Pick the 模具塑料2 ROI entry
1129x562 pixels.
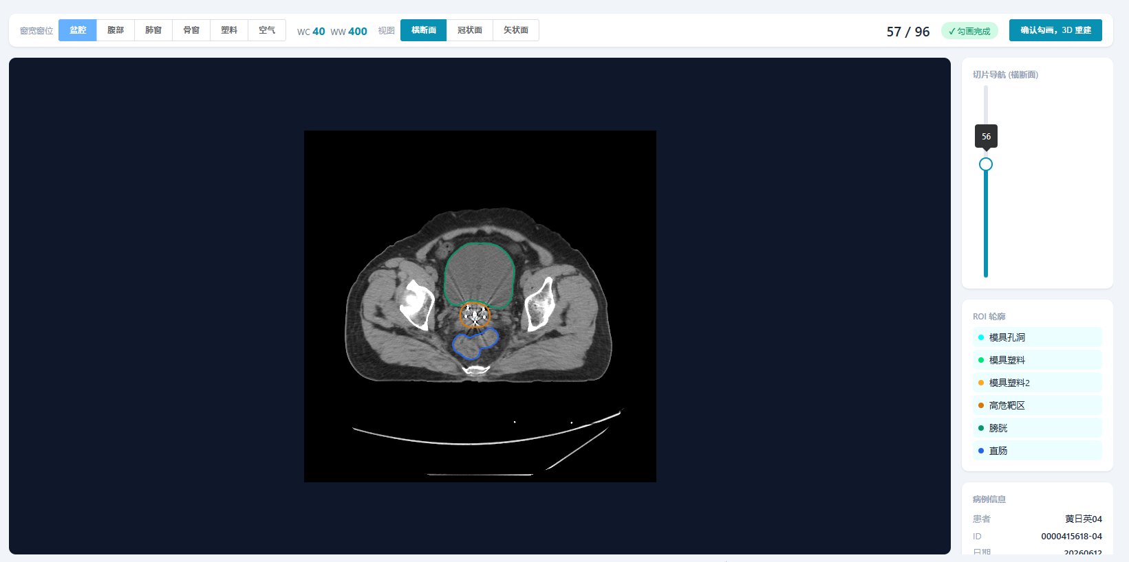point(1037,383)
